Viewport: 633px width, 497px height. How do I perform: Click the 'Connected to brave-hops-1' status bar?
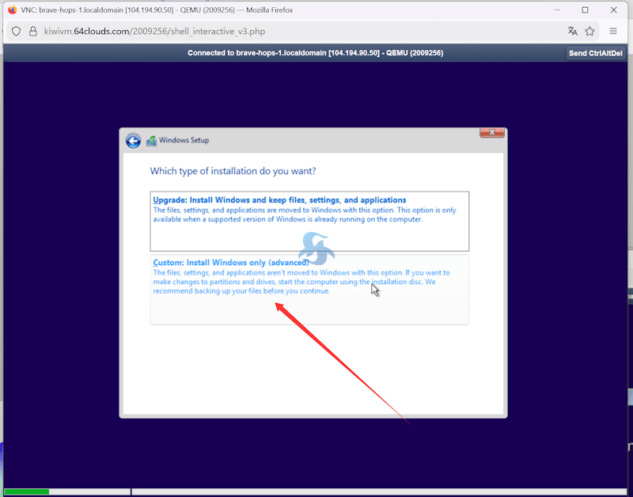[315, 53]
